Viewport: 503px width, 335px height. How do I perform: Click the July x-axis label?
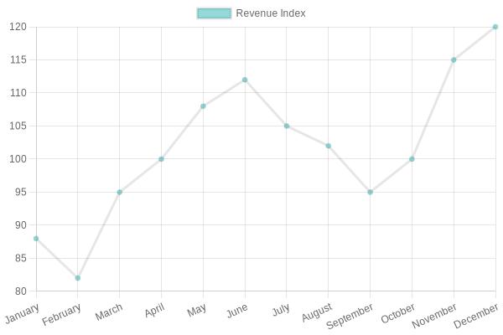tap(281, 310)
